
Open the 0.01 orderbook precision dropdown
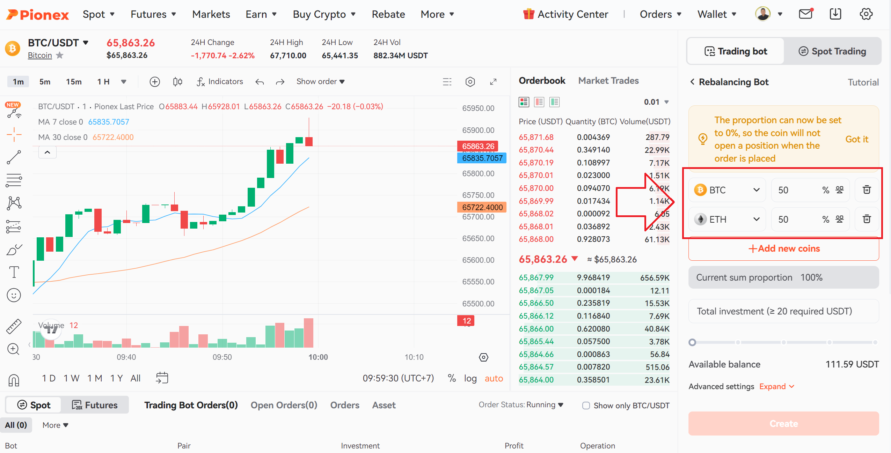click(656, 102)
